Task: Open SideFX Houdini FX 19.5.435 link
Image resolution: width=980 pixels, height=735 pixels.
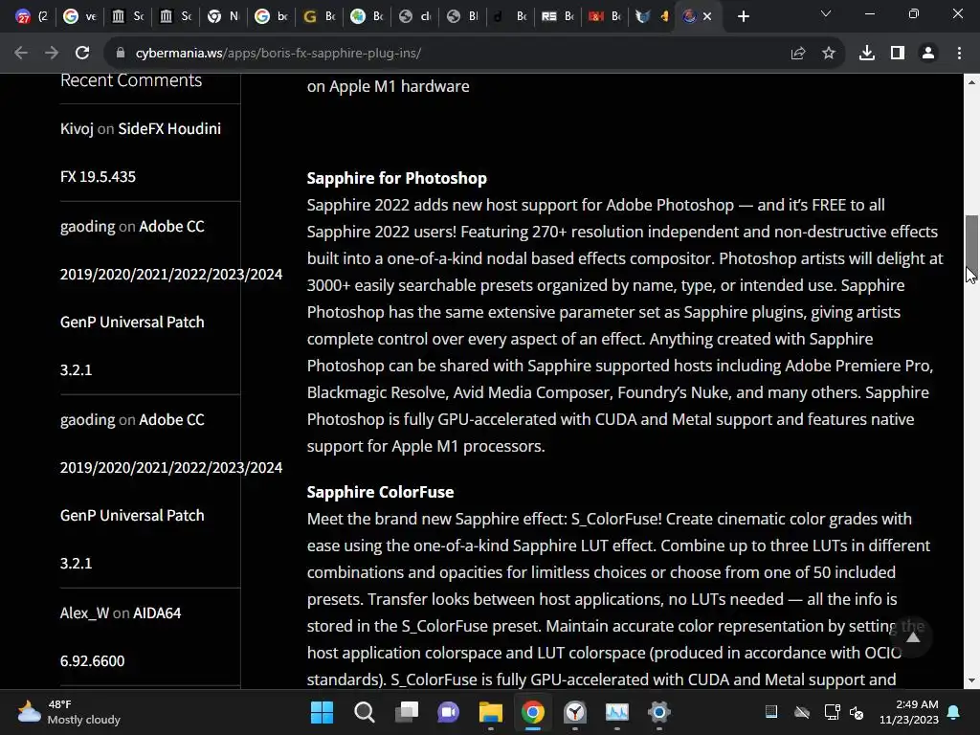Action: click(141, 152)
